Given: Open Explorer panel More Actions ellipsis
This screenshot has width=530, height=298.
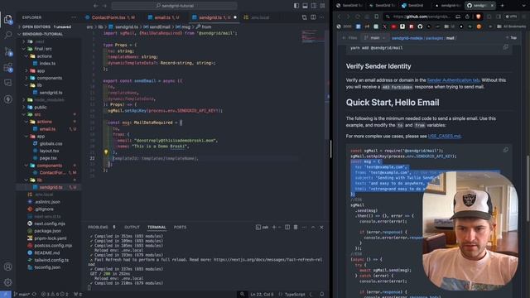Looking at the screenshot, I should (74, 17).
